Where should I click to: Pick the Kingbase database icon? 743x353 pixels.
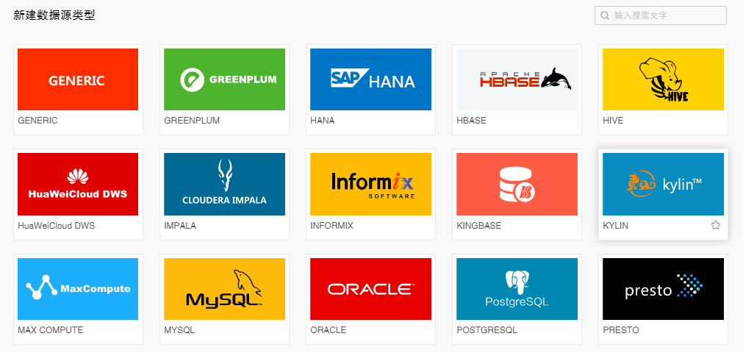click(517, 184)
